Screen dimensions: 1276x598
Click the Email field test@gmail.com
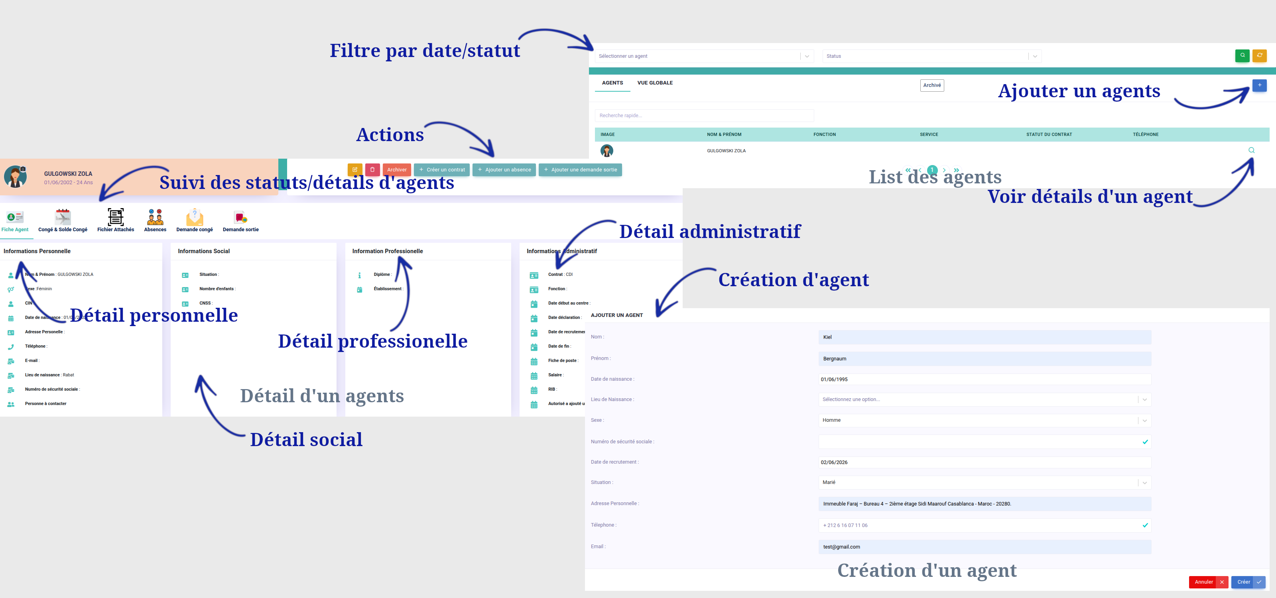pos(985,547)
